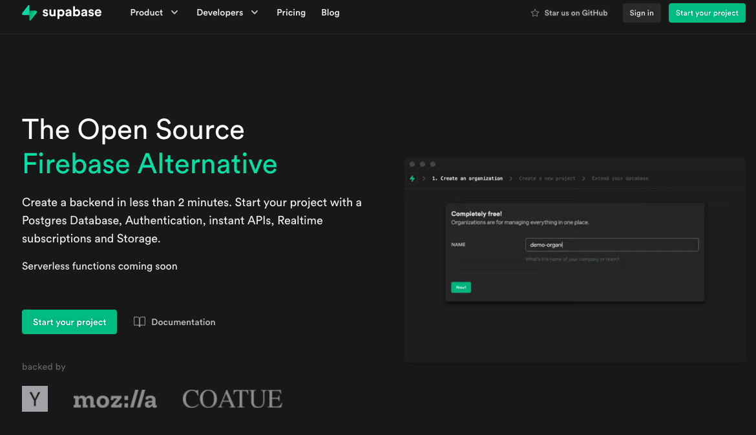Screen dimensions: 756x435
Task: Expand the Product dropdown chevron
Action: coord(174,12)
